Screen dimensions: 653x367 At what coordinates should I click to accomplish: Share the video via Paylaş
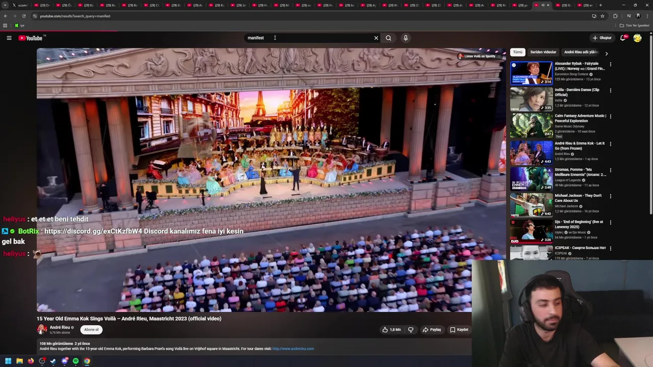pos(432,330)
